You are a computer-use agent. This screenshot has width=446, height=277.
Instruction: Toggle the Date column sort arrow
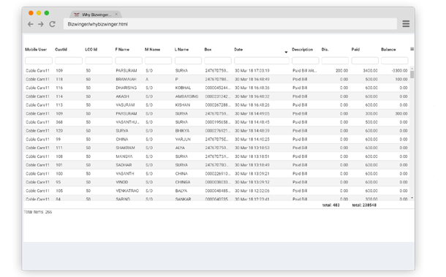tap(286, 52)
